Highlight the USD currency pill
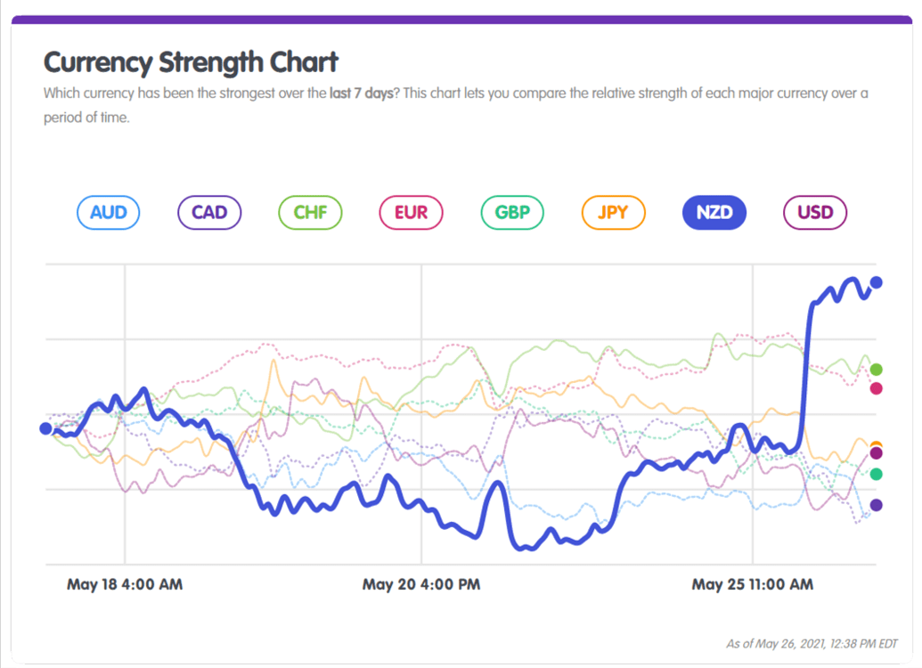 pos(814,212)
